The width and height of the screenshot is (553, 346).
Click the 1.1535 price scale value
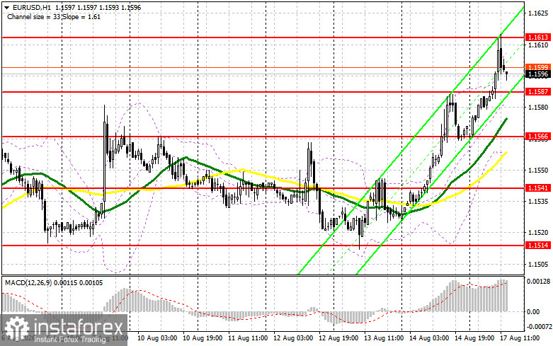[538, 202]
